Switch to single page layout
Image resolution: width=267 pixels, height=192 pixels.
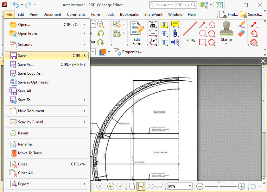click(132, 186)
